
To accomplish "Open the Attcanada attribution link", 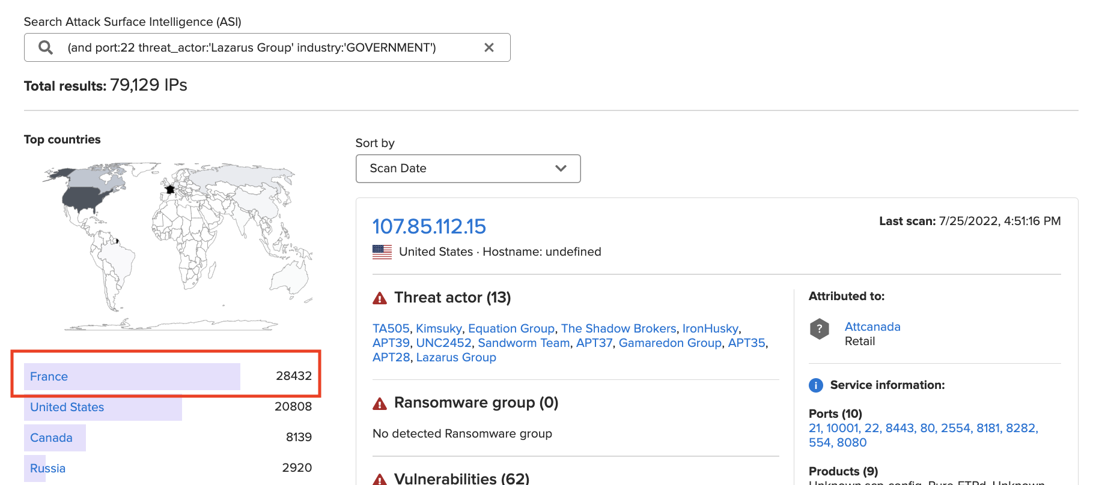I will tap(872, 327).
